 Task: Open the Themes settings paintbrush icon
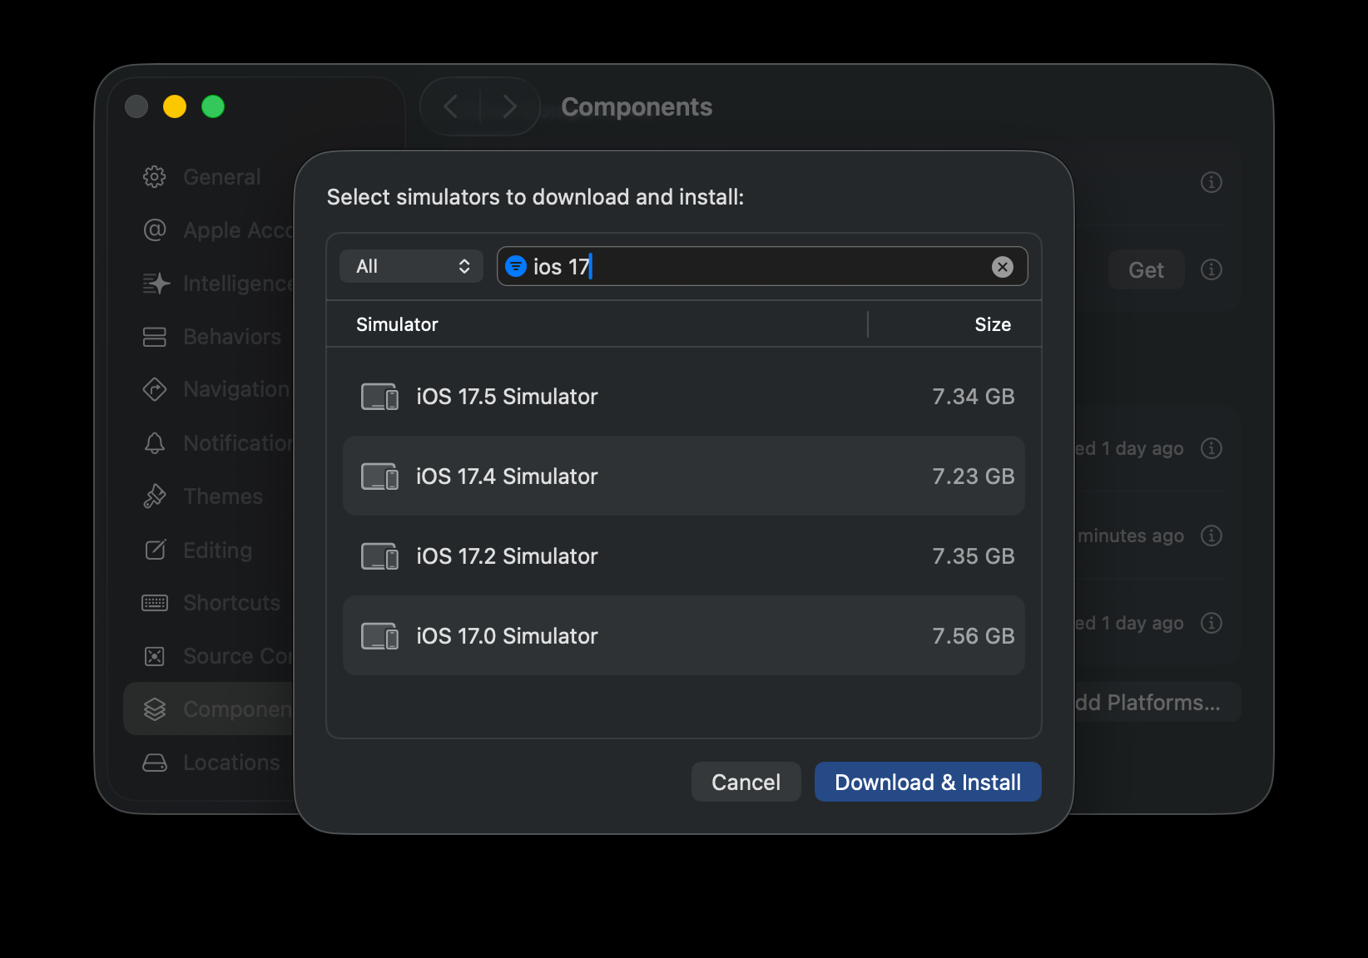155,496
